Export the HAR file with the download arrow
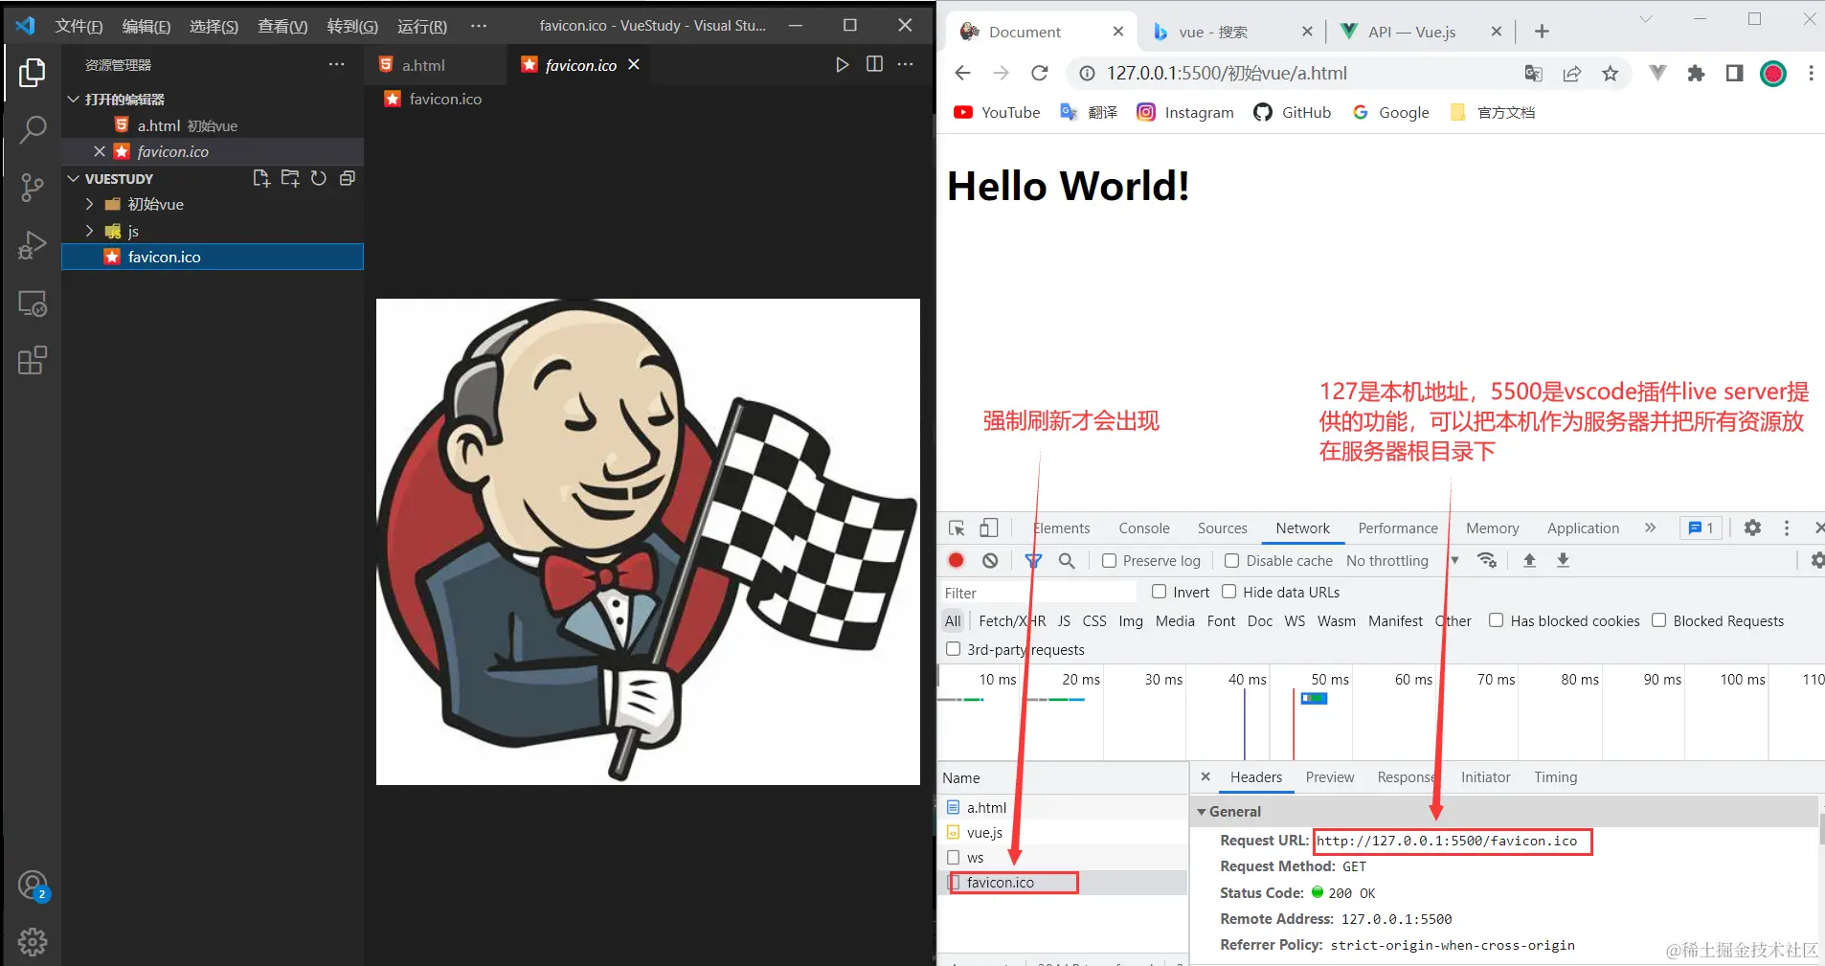The width and height of the screenshot is (1825, 966). [x=1563, y=561]
